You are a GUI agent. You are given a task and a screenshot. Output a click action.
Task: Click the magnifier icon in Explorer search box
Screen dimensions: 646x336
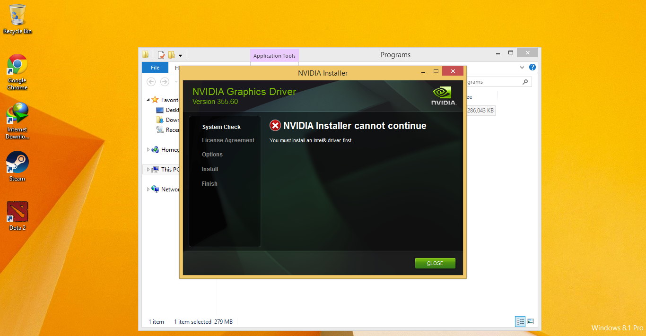[x=525, y=82]
